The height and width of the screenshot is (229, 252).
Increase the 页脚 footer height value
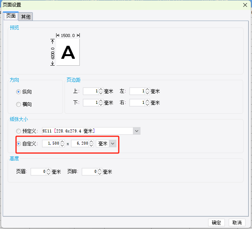pos(100,170)
